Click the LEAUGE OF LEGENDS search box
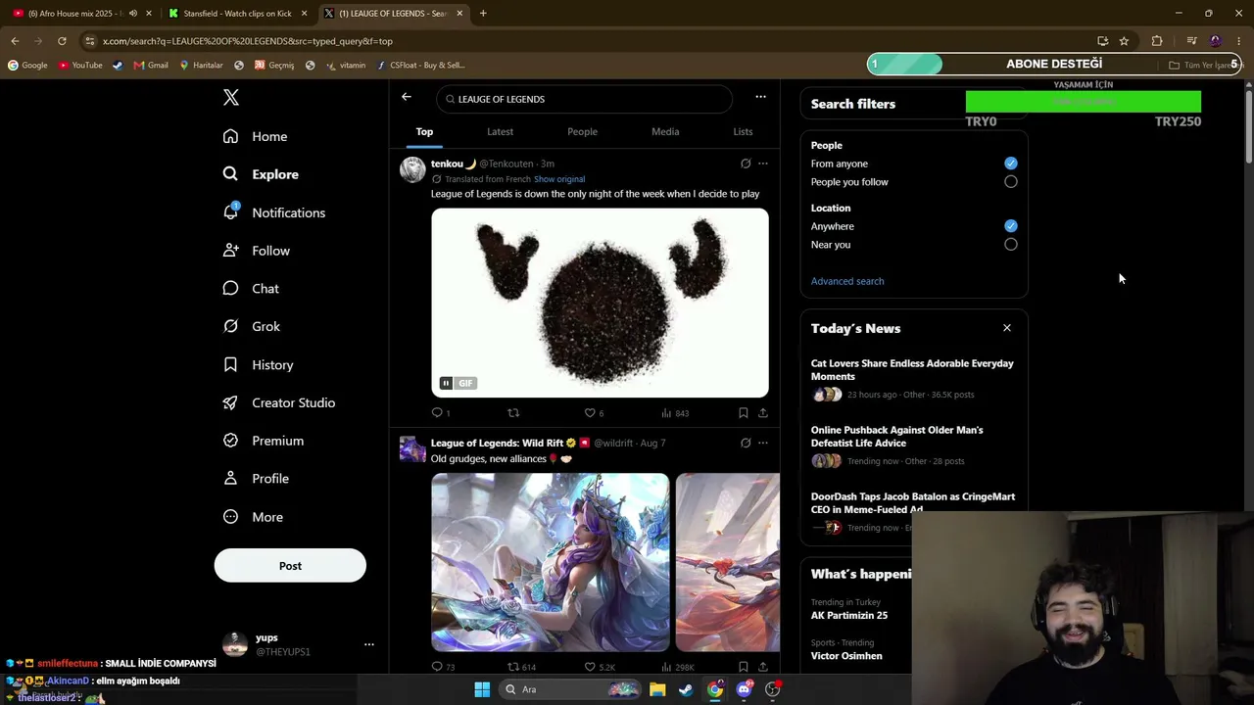1254x705 pixels. click(584, 99)
